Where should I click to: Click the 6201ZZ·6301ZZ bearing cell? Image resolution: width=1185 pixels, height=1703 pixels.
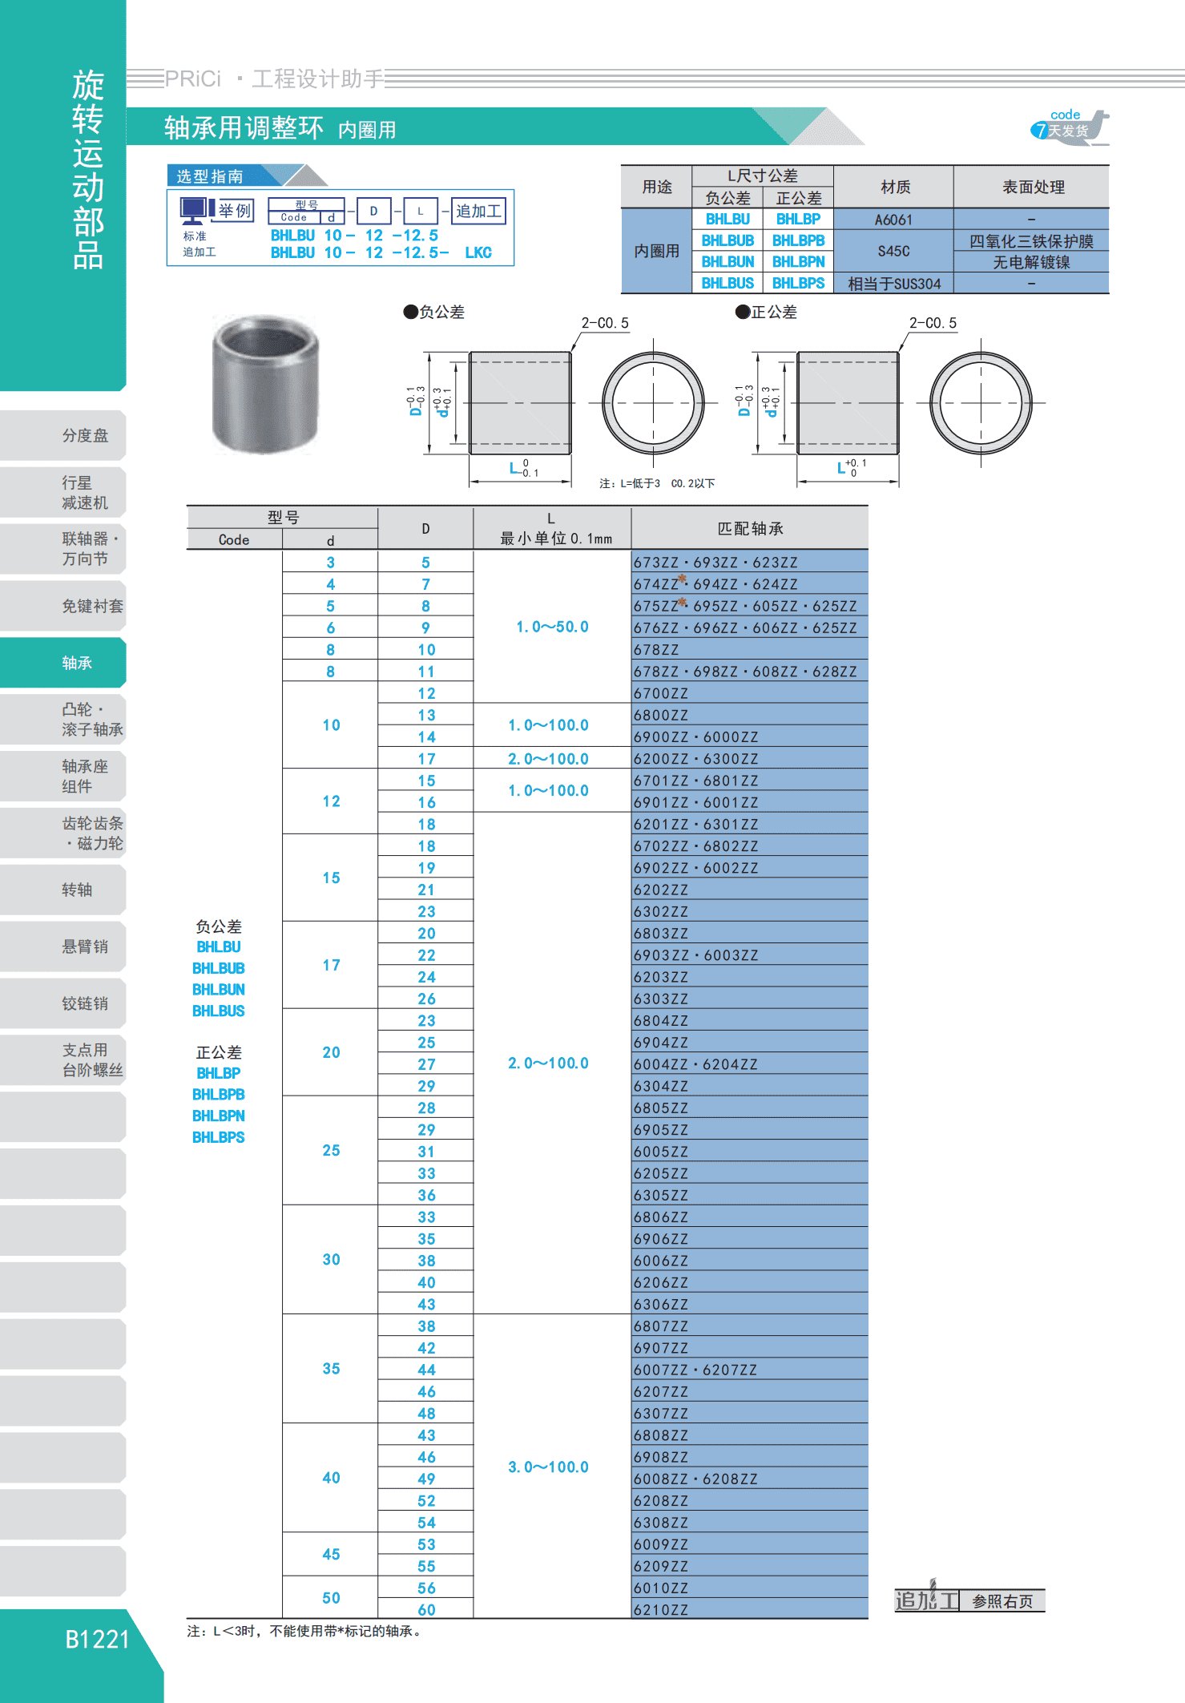pyautogui.click(x=750, y=824)
